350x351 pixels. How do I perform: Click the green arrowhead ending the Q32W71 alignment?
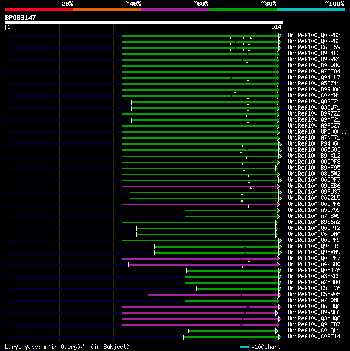click(x=278, y=108)
